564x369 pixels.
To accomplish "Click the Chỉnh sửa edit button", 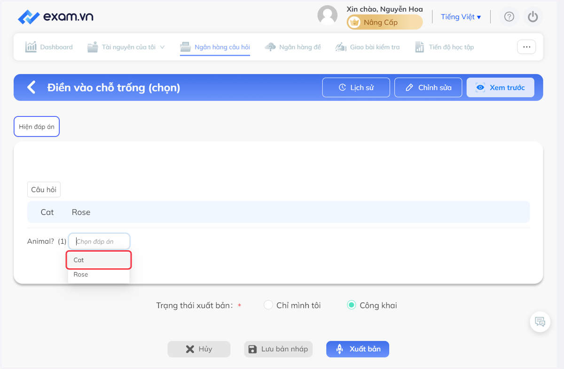I will coord(428,87).
